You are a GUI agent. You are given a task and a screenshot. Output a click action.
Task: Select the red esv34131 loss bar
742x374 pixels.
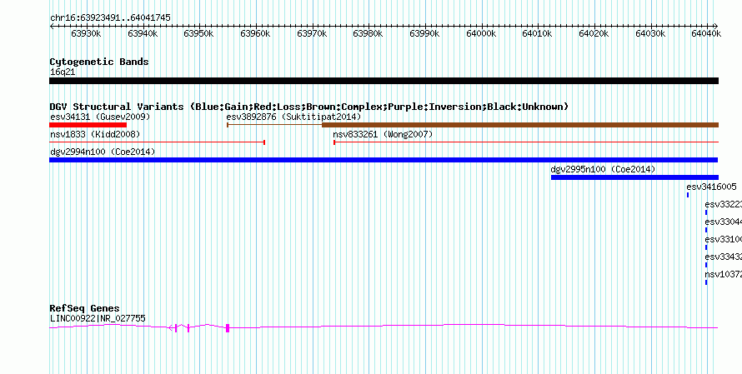click(88, 125)
